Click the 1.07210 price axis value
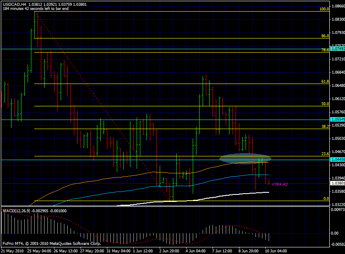Screen dimensions: 345x254 pyautogui.click(x=338, y=59)
